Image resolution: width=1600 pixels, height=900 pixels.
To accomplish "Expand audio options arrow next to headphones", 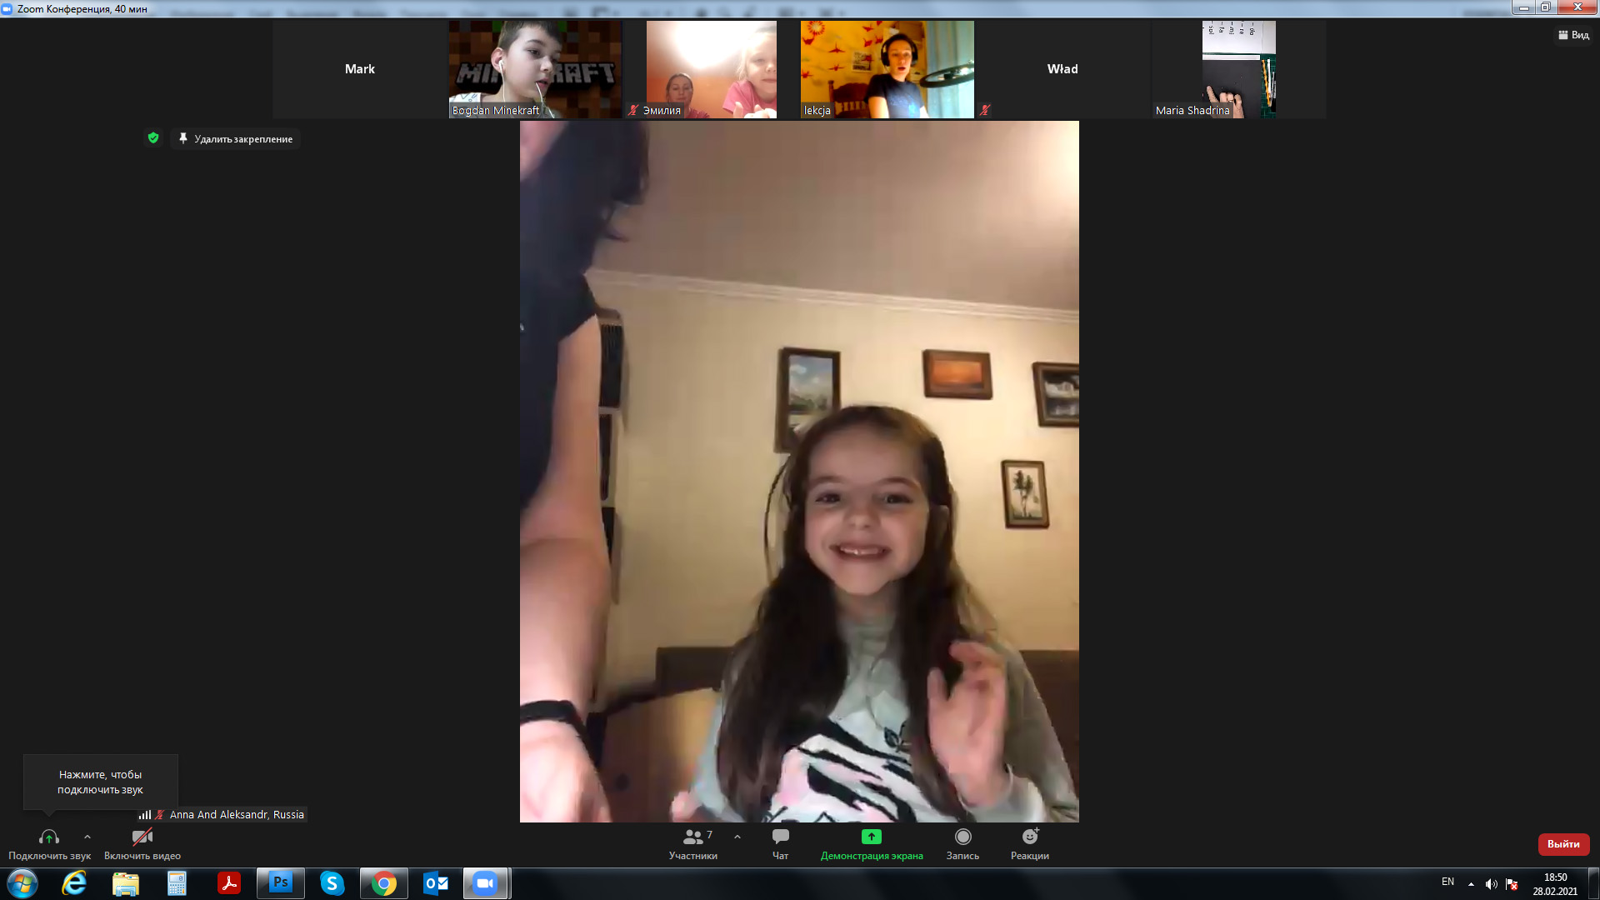I will [x=87, y=837].
